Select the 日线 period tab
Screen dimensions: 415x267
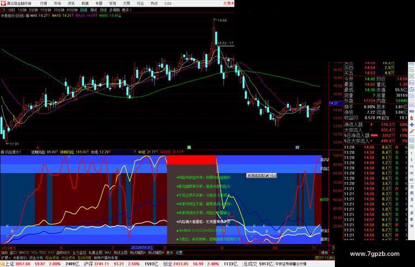coord(83,10)
